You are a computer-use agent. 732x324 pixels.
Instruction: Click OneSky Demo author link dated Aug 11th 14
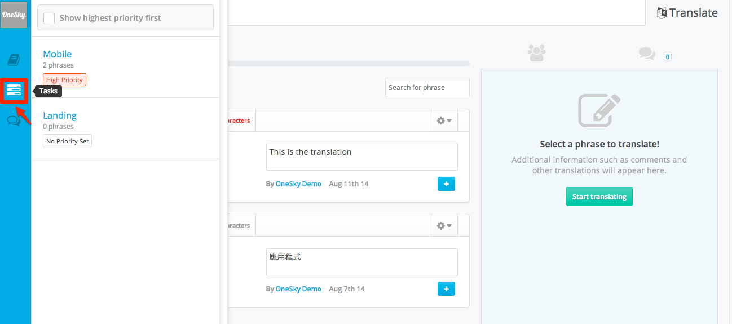coord(298,184)
